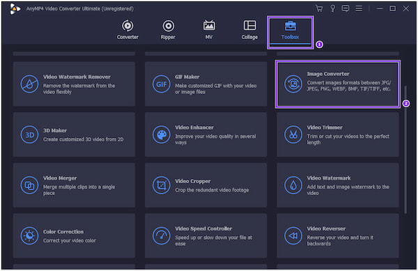Click 'Add text and image watermark' description

click(348, 190)
